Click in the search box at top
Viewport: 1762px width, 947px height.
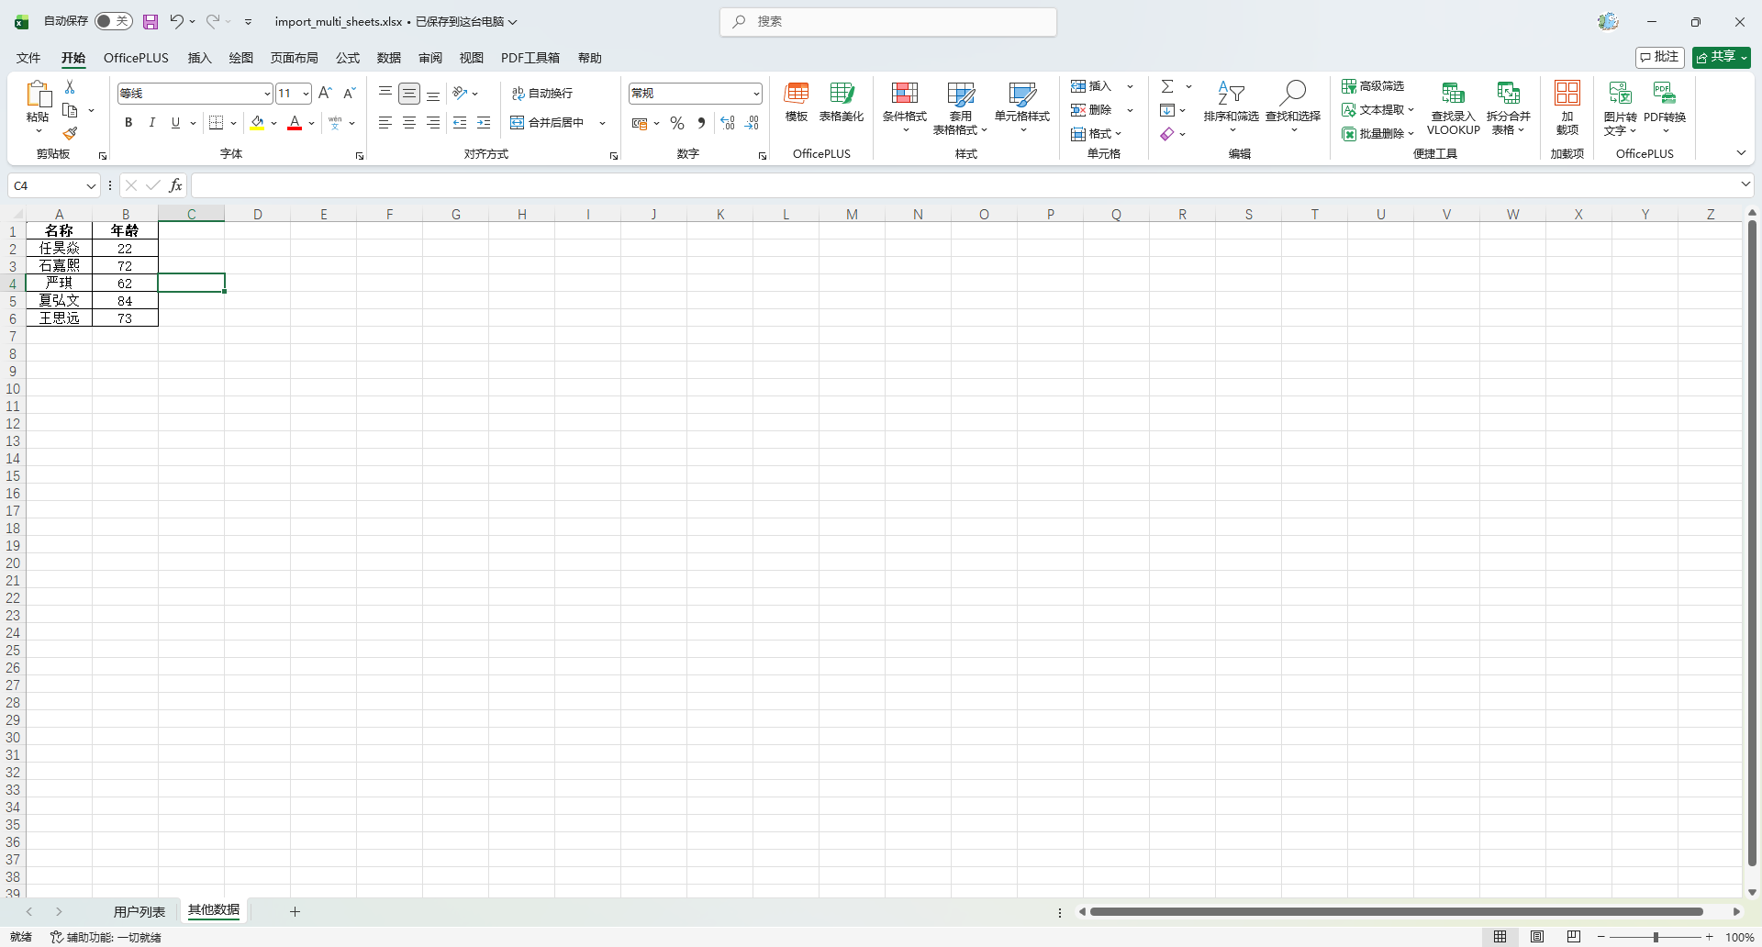888,22
